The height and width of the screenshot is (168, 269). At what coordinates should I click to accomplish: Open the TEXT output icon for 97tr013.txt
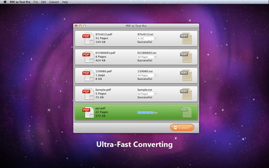click(186, 38)
